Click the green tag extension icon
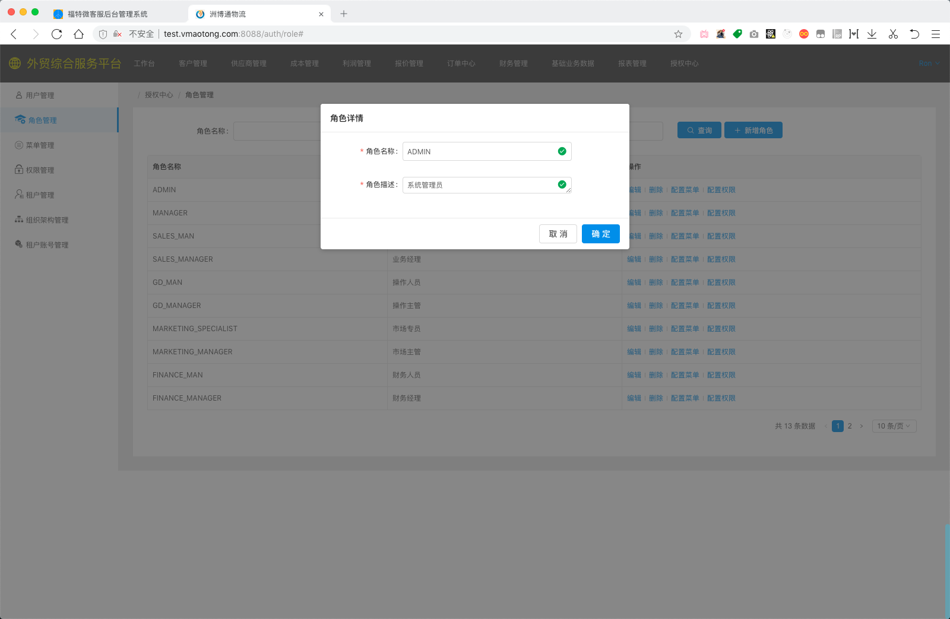 tap(737, 34)
